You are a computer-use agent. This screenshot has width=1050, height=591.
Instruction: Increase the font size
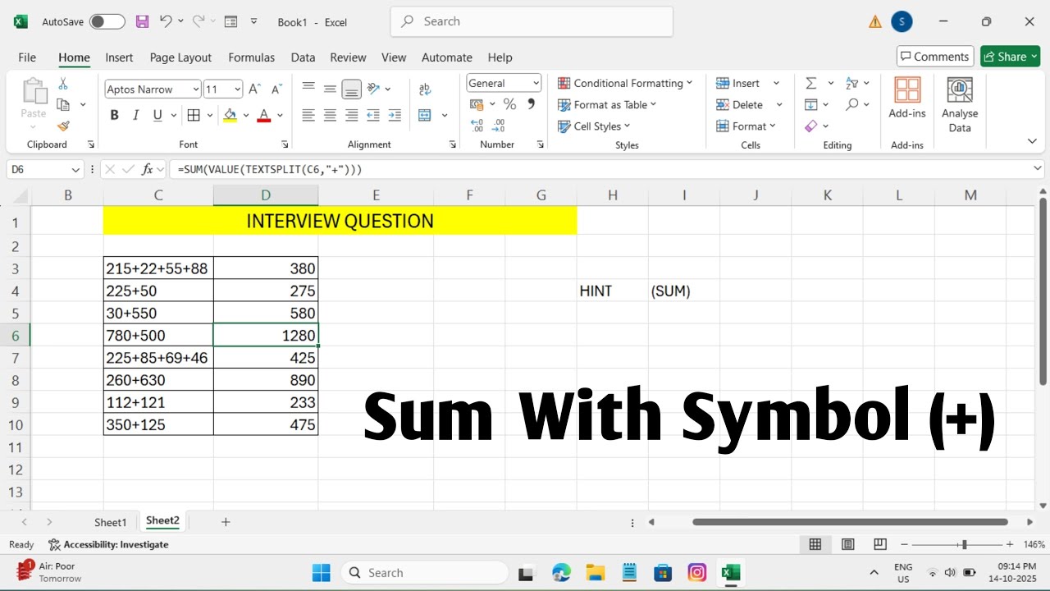pos(254,89)
